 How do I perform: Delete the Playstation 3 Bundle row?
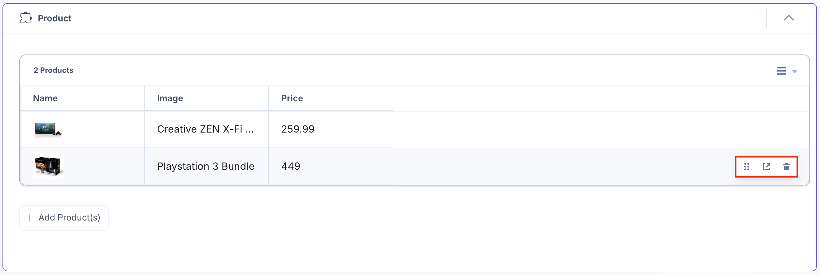pos(786,167)
